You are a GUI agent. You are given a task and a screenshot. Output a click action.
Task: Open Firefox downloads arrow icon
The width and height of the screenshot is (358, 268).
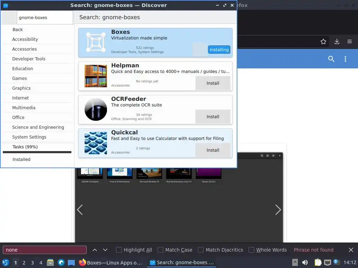pos(337,42)
